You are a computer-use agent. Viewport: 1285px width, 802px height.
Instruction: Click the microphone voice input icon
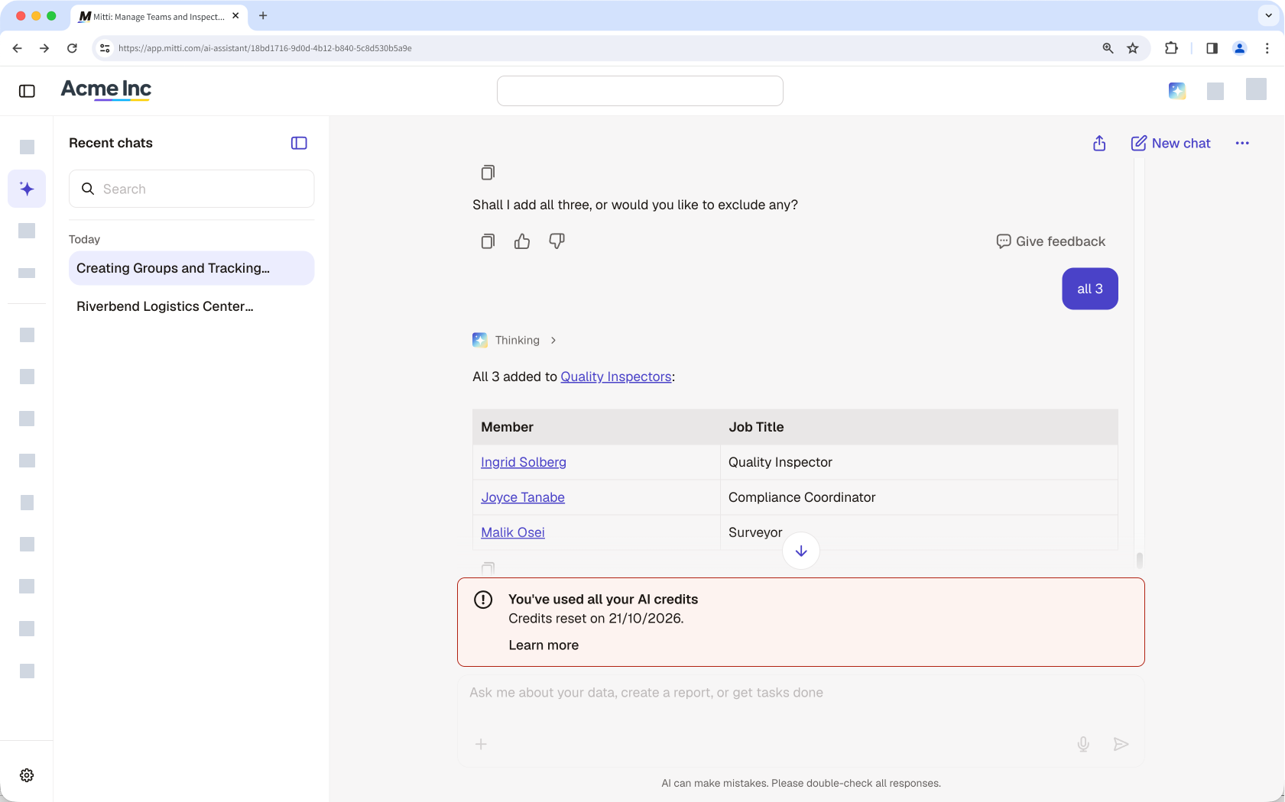click(x=1083, y=744)
